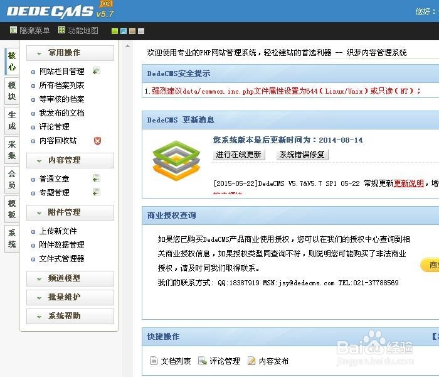Screen dimensions: 439x377
Task: Open 所有档案列表 menu item
Action: coord(61,85)
